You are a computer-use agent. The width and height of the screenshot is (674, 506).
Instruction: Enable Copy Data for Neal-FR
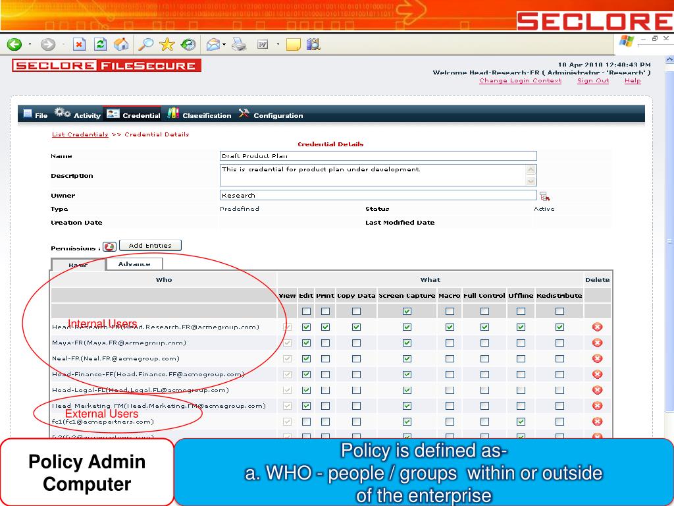tap(356, 358)
